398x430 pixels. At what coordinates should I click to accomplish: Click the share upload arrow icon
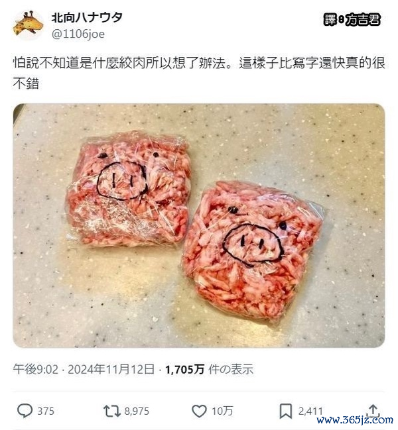[x=373, y=411]
